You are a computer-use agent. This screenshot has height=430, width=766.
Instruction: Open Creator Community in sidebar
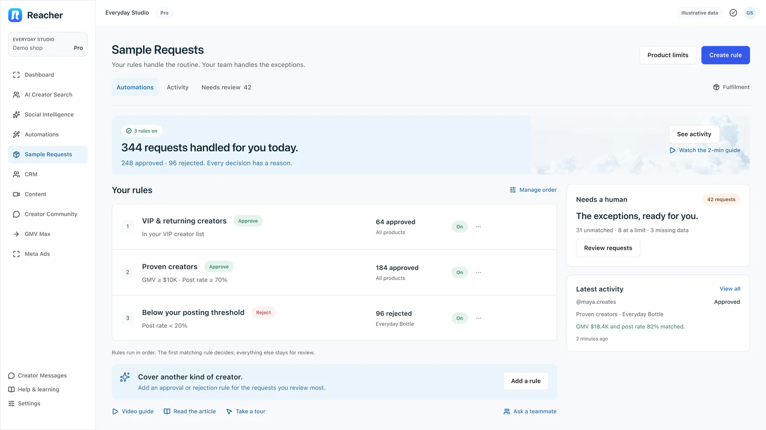click(48, 214)
